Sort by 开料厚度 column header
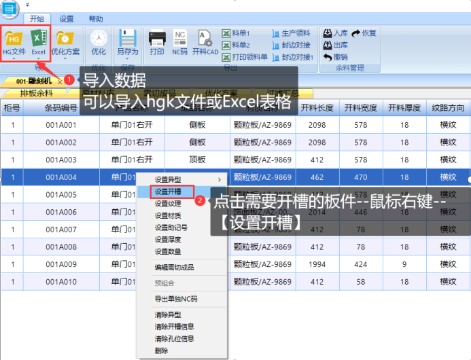The height and width of the screenshot is (360, 471). pos(404,108)
